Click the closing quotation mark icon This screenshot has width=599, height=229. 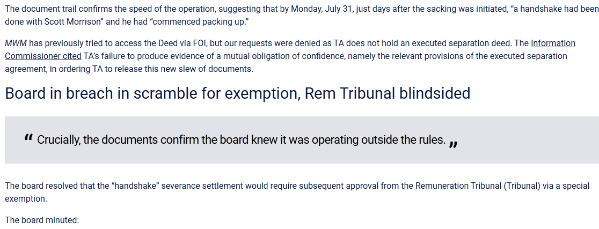454,143
